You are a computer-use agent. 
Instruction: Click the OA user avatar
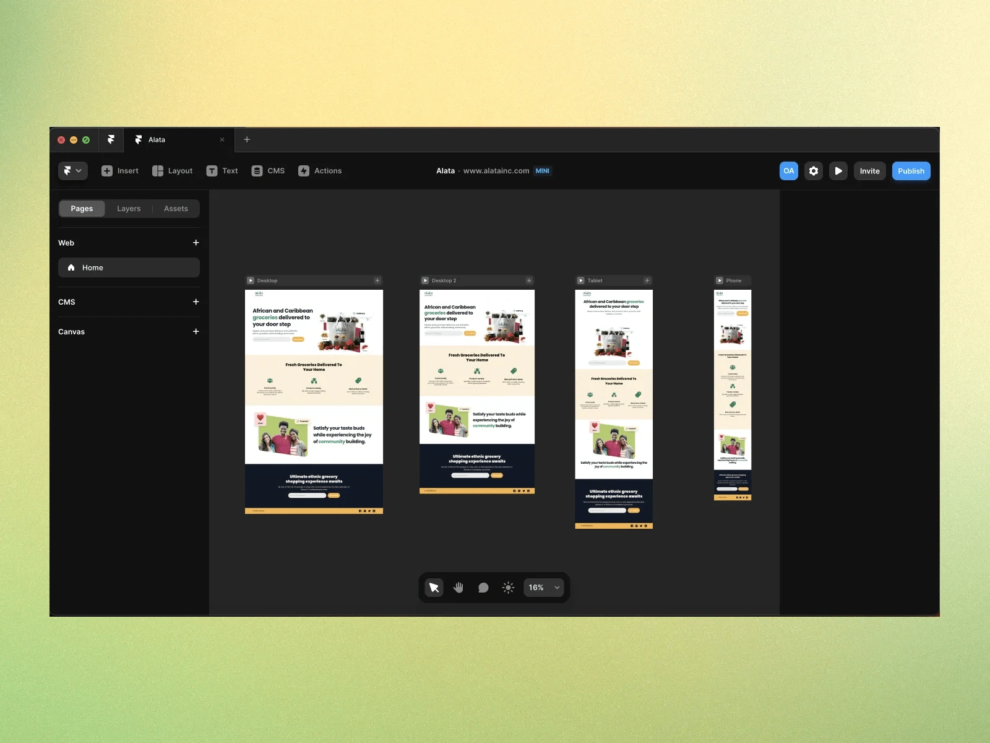[x=788, y=171]
